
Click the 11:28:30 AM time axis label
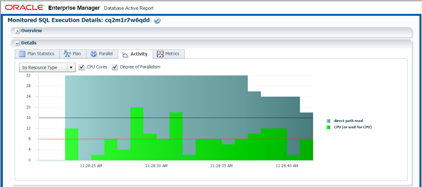point(156,166)
